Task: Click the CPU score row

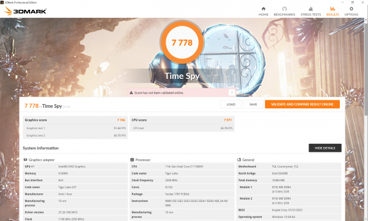Action: coord(182,120)
